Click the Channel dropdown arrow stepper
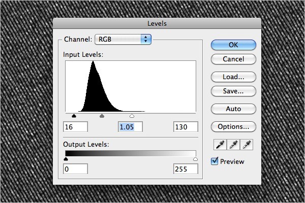The height and width of the screenshot is (203, 305). pyautogui.click(x=146, y=40)
